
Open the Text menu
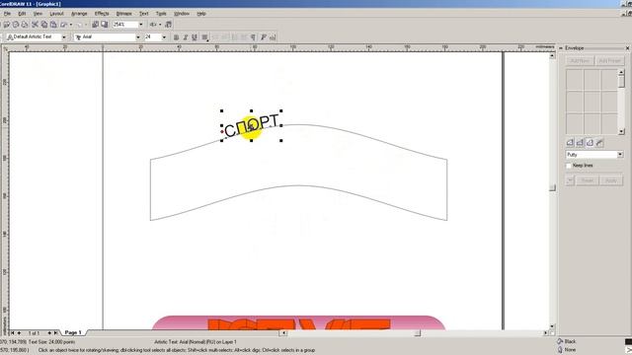pos(143,14)
